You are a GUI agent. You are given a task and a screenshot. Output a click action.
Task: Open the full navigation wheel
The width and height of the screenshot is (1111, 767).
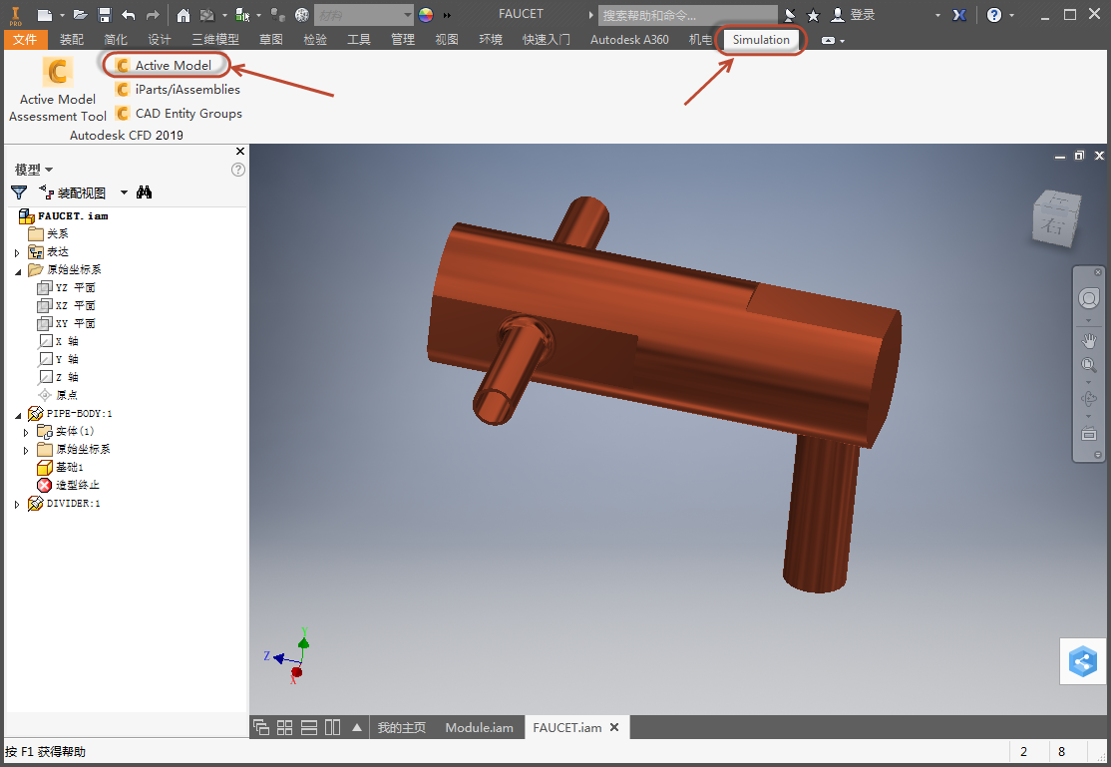click(1089, 298)
